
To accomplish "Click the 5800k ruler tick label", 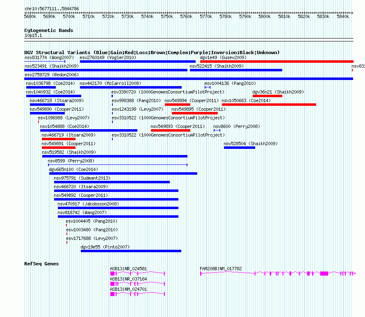I will point(265,16).
